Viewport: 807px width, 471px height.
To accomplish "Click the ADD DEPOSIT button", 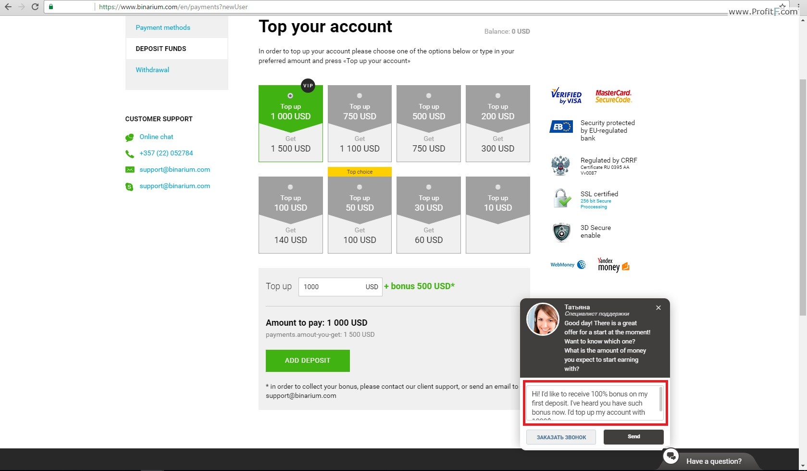I will [308, 360].
